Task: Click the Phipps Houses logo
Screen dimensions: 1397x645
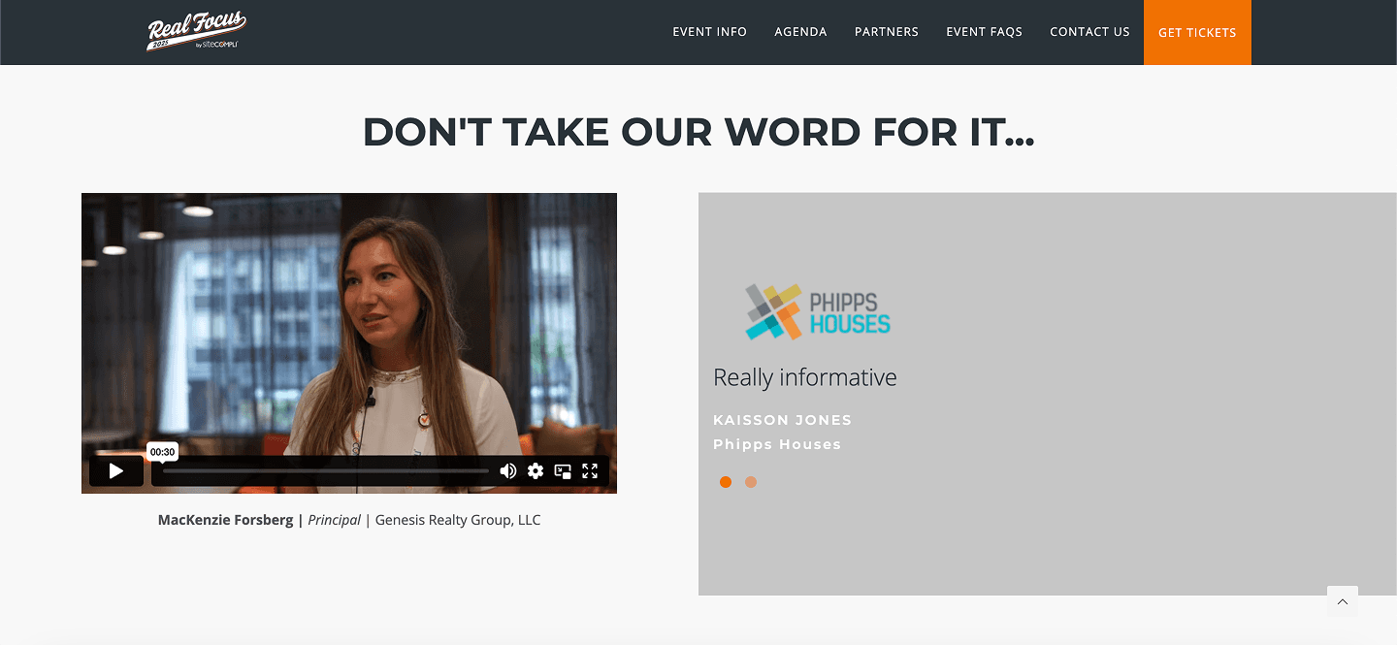Action: click(817, 311)
